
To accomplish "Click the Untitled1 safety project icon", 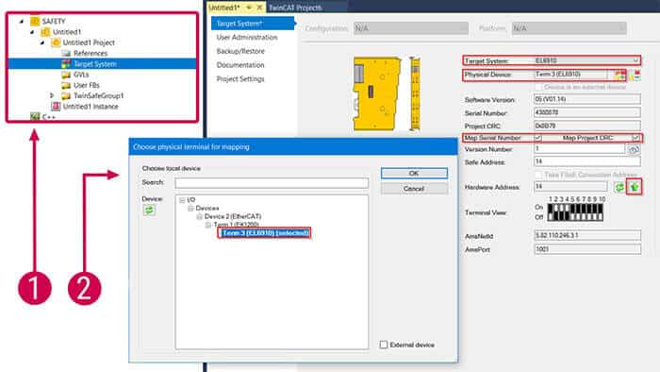I will point(45,32).
